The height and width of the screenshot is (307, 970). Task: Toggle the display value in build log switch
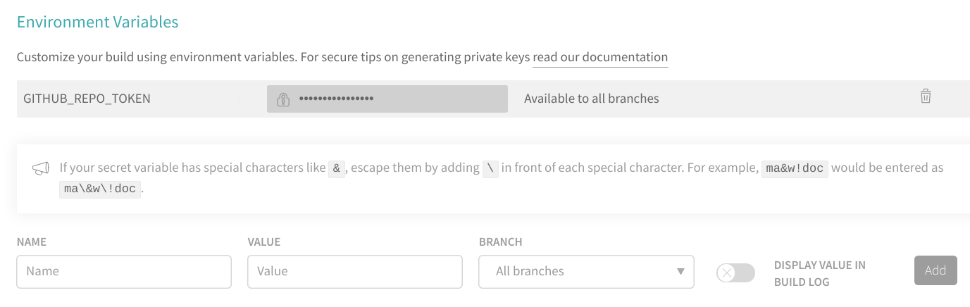(x=735, y=272)
